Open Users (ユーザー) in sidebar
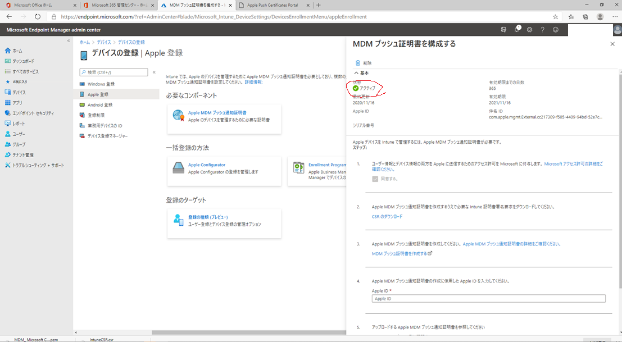This screenshot has height=342, width=622. point(15,134)
